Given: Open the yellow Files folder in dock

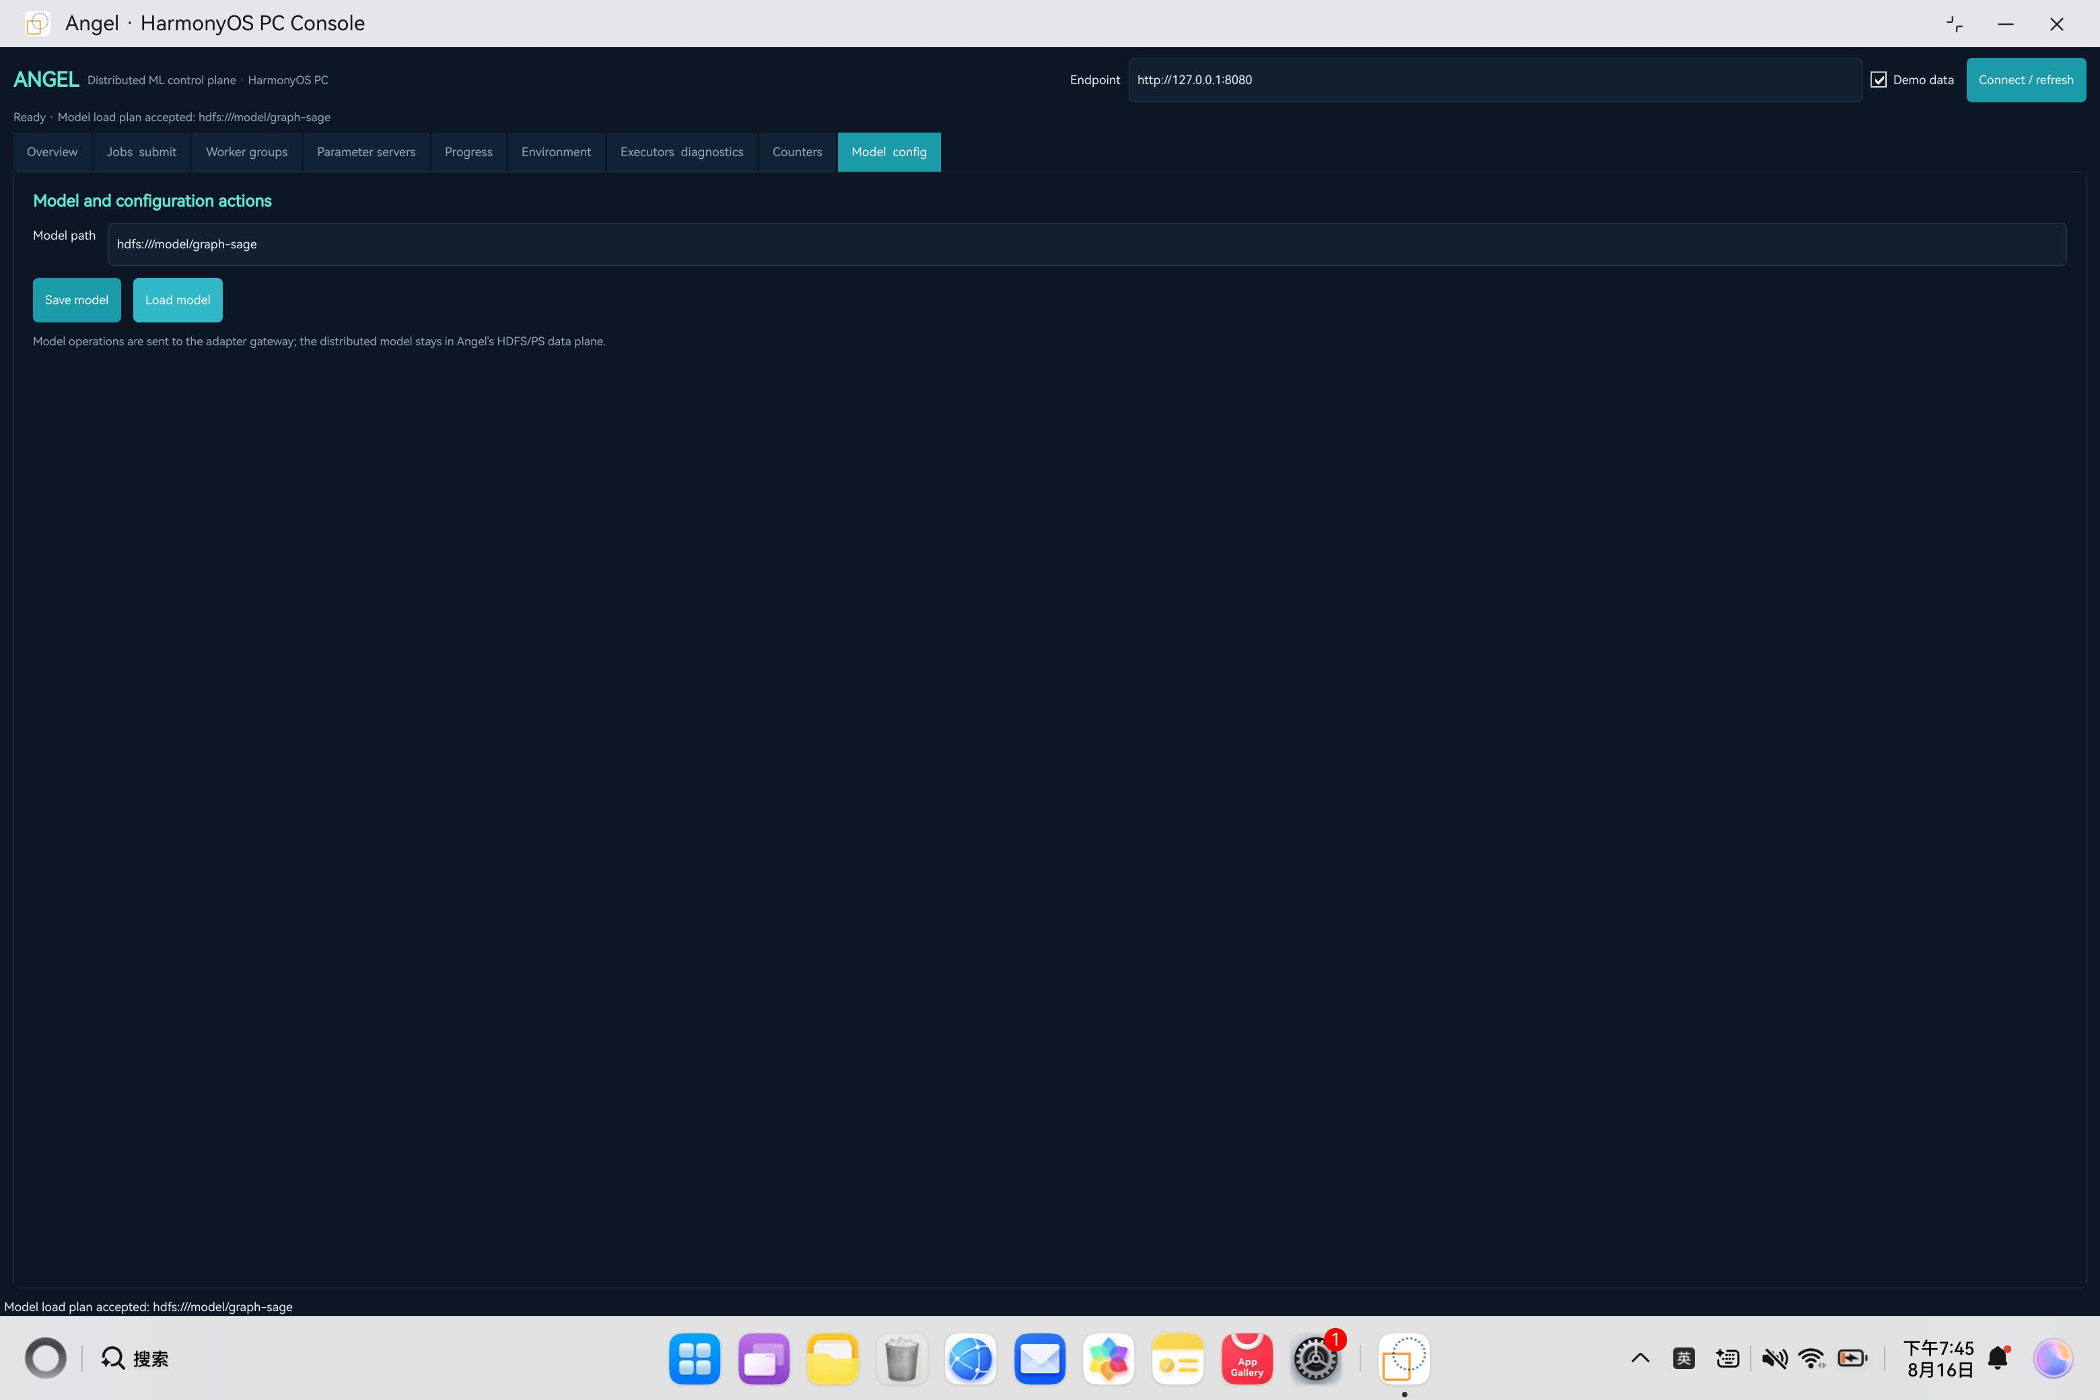Looking at the screenshot, I should coord(832,1359).
